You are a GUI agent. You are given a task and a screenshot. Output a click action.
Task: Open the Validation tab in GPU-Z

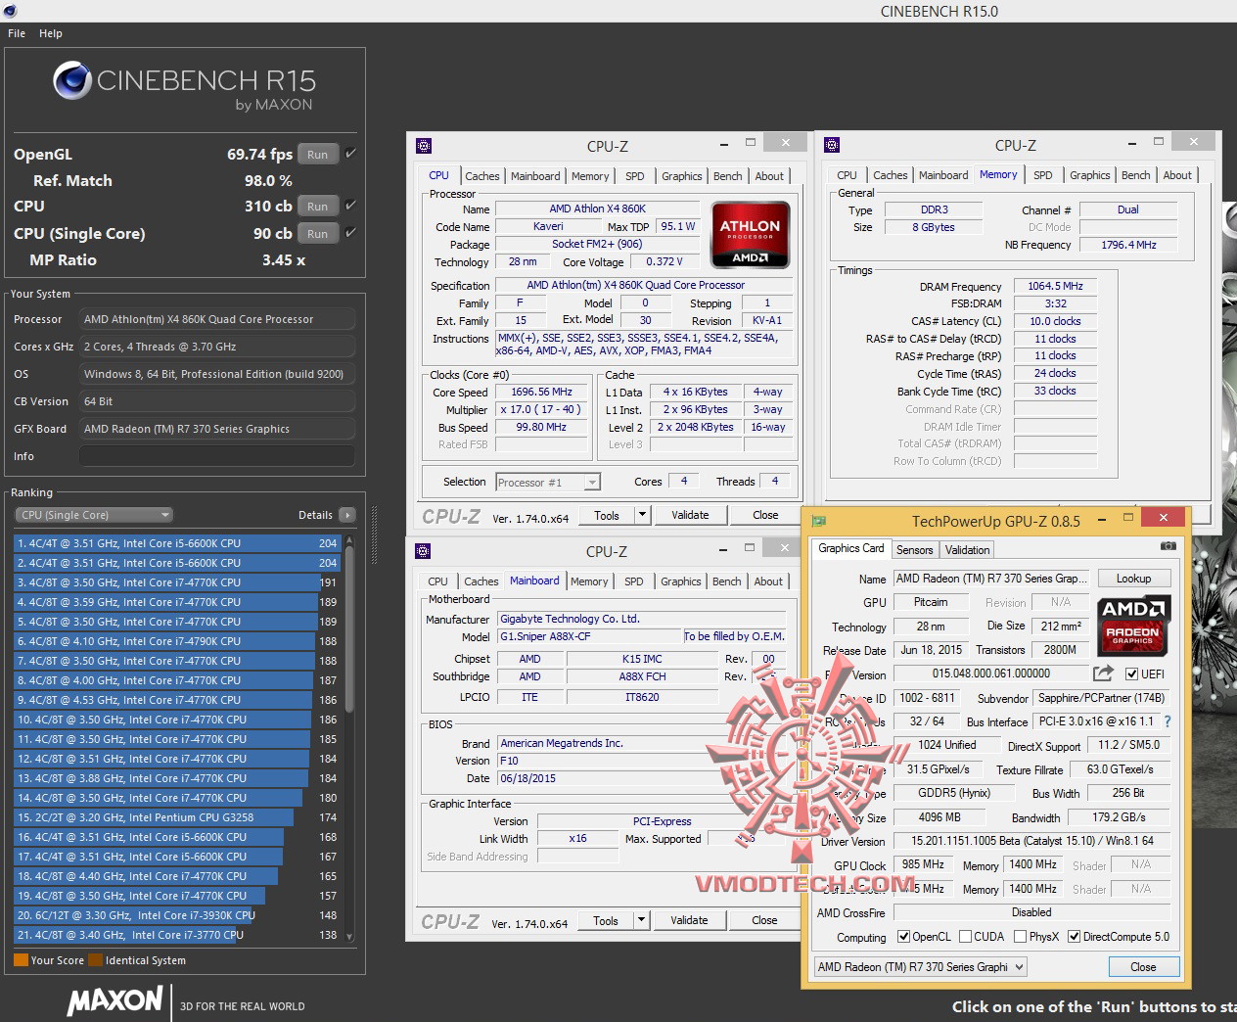pyautogui.click(x=968, y=550)
